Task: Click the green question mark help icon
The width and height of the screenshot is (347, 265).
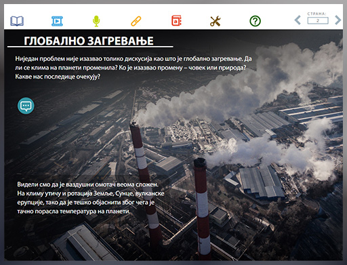Action: pos(255,21)
